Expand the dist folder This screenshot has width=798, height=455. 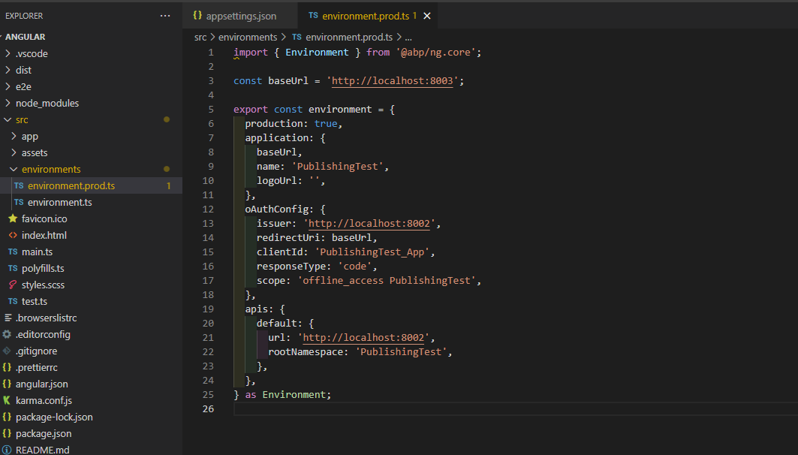coord(23,71)
